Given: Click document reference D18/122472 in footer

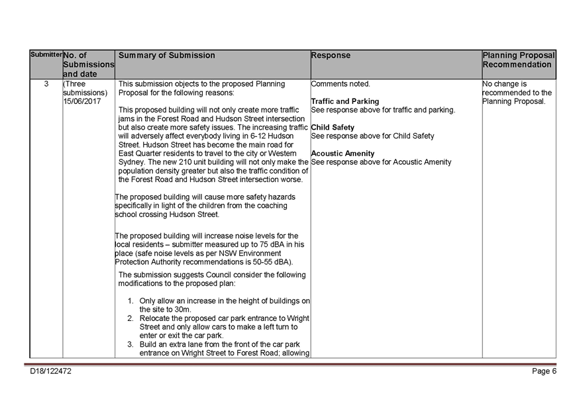Looking at the screenshot, I should point(50,371).
